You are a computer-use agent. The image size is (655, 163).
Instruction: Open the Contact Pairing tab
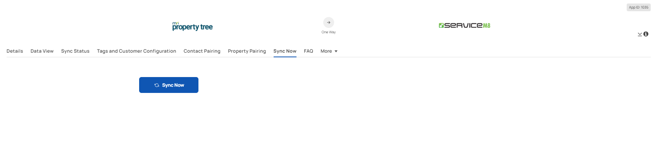(x=202, y=51)
